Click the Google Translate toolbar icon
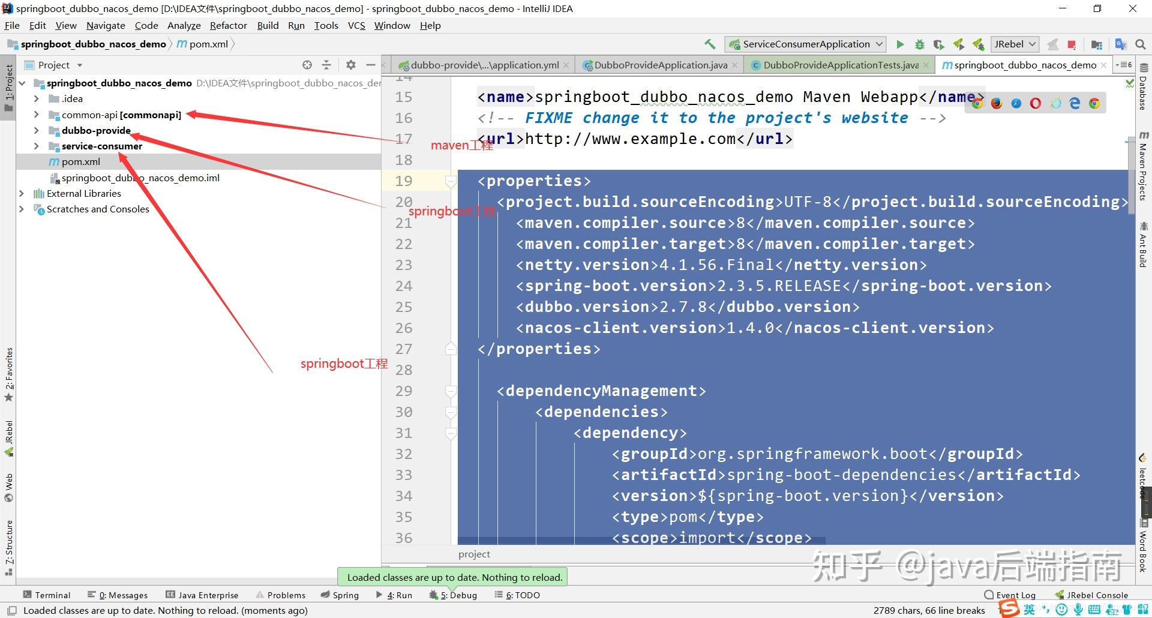 click(x=1120, y=44)
